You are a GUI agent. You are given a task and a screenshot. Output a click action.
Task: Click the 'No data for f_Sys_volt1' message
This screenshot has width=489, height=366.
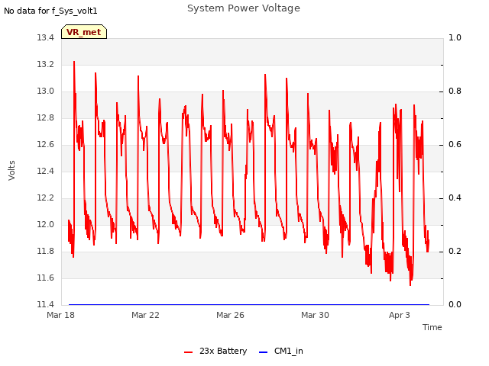click(x=50, y=11)
